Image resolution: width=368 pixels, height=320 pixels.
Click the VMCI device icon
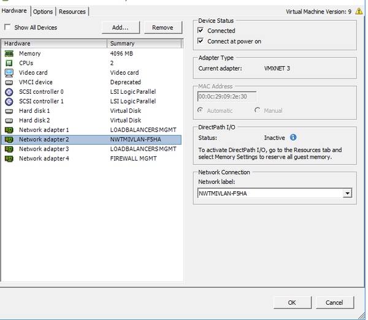point(9,82)
